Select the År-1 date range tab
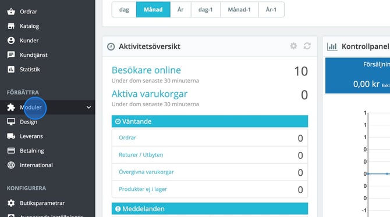 [271, 9]
